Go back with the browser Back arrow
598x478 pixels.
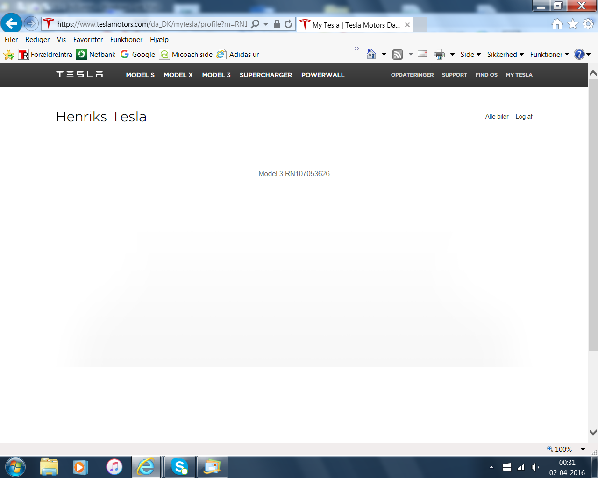tap(11, 23)
